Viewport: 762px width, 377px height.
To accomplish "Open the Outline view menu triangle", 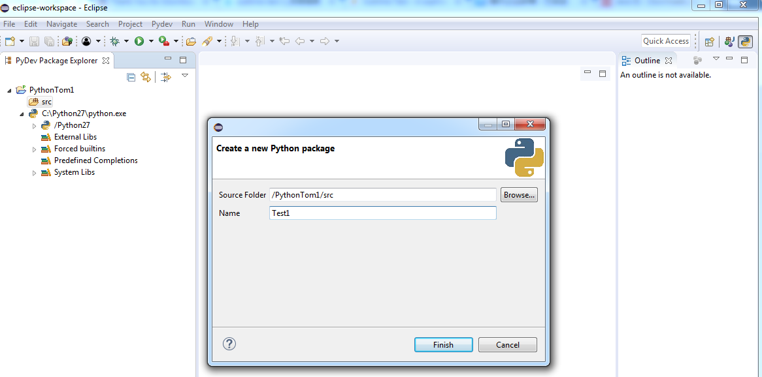I will coord(716,59).
